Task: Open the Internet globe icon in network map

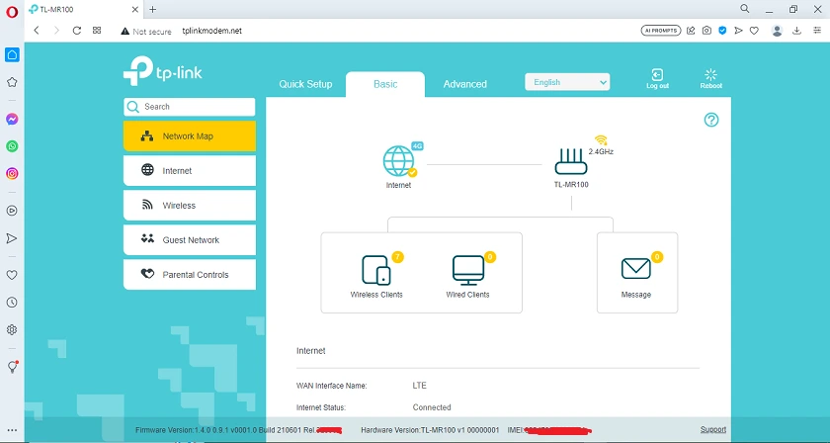Action: (x=398, y=161)
